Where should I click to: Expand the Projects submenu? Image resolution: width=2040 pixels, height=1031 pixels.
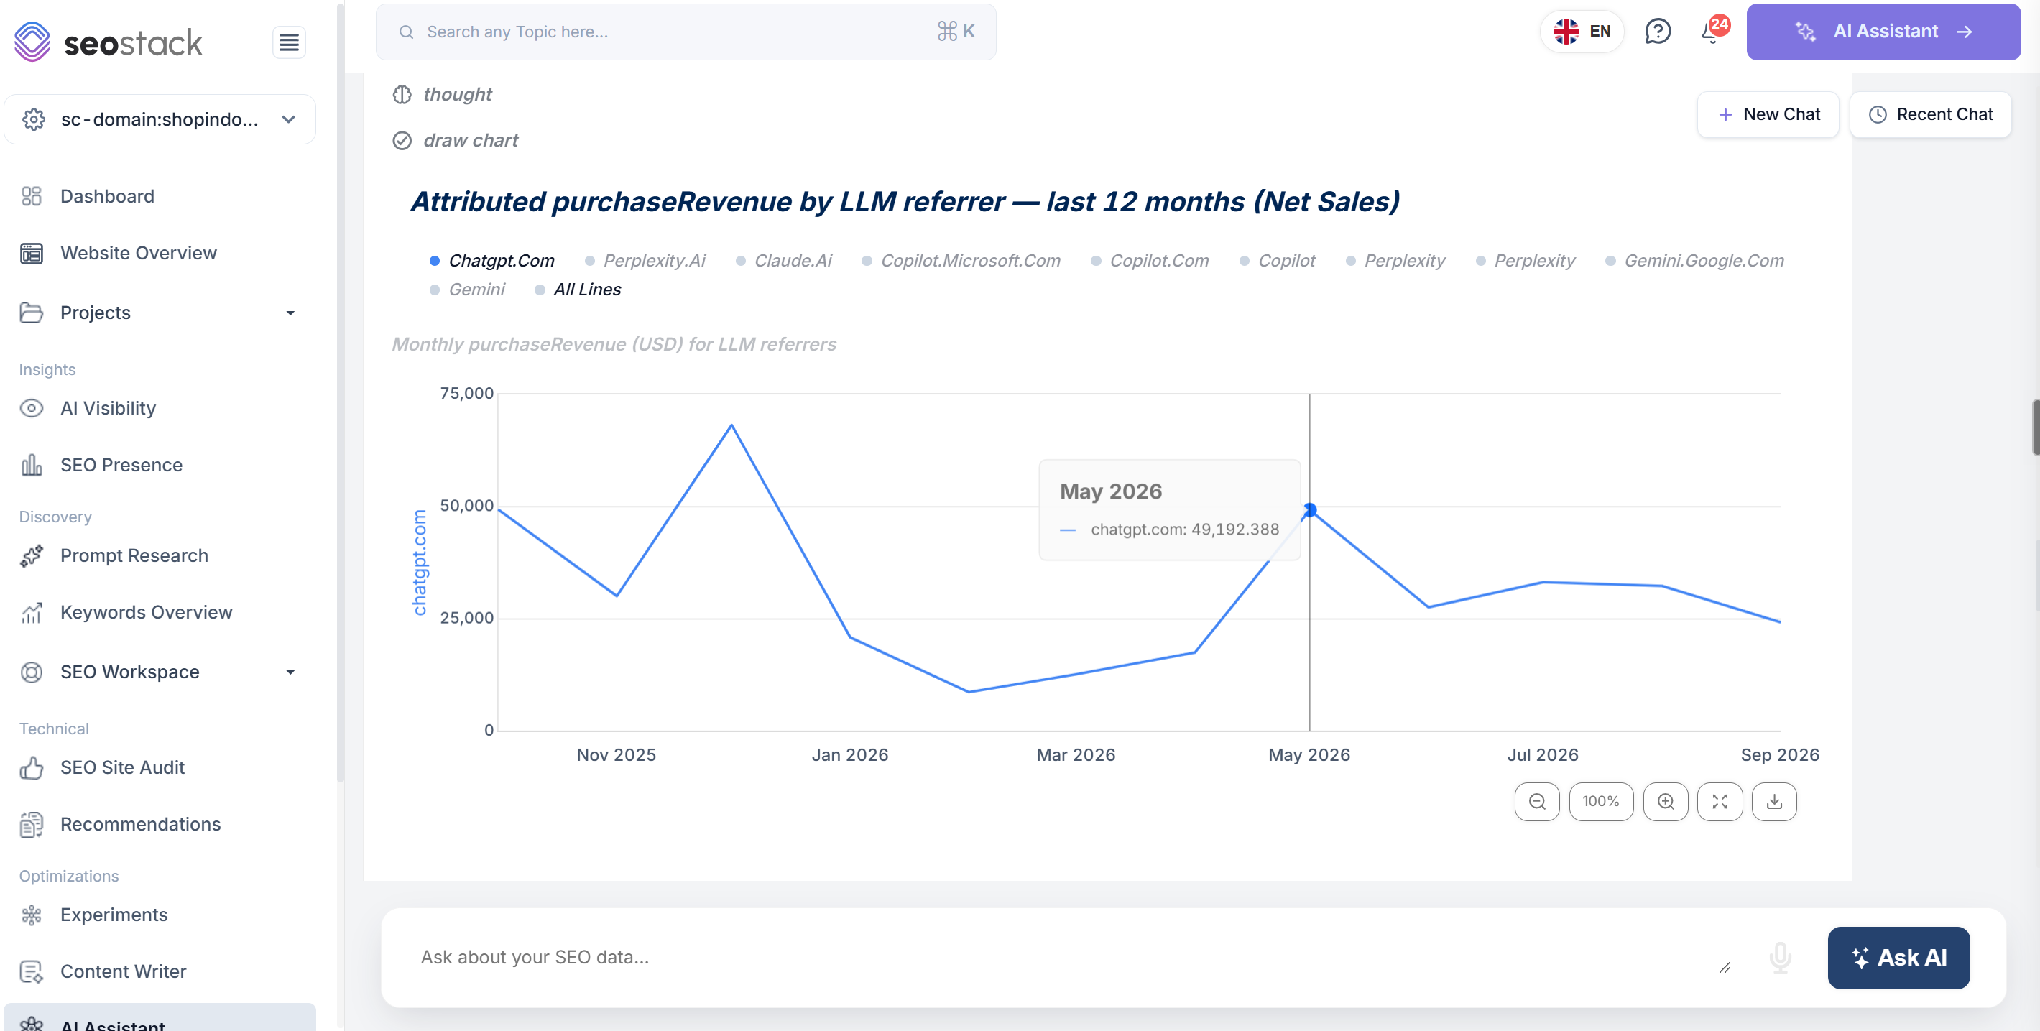click(290, 313)
